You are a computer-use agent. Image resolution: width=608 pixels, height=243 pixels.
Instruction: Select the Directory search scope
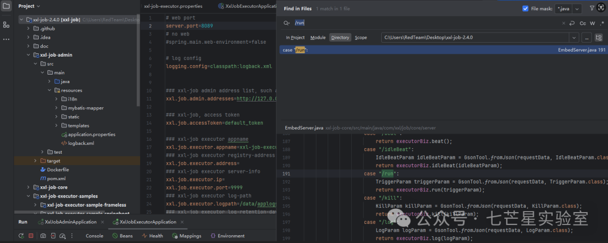340,38
